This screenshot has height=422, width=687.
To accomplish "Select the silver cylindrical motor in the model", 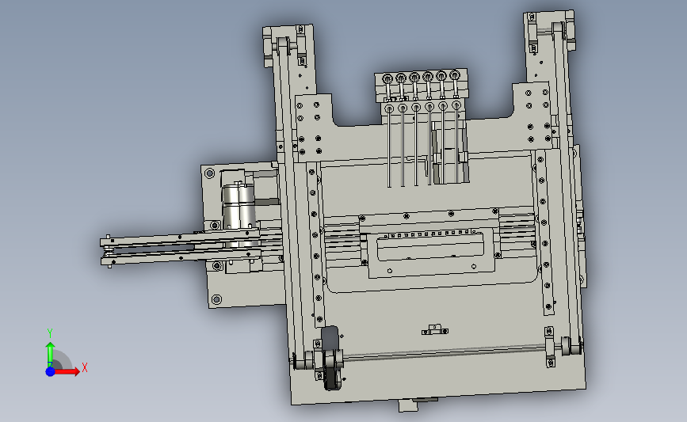I will 239,207.
